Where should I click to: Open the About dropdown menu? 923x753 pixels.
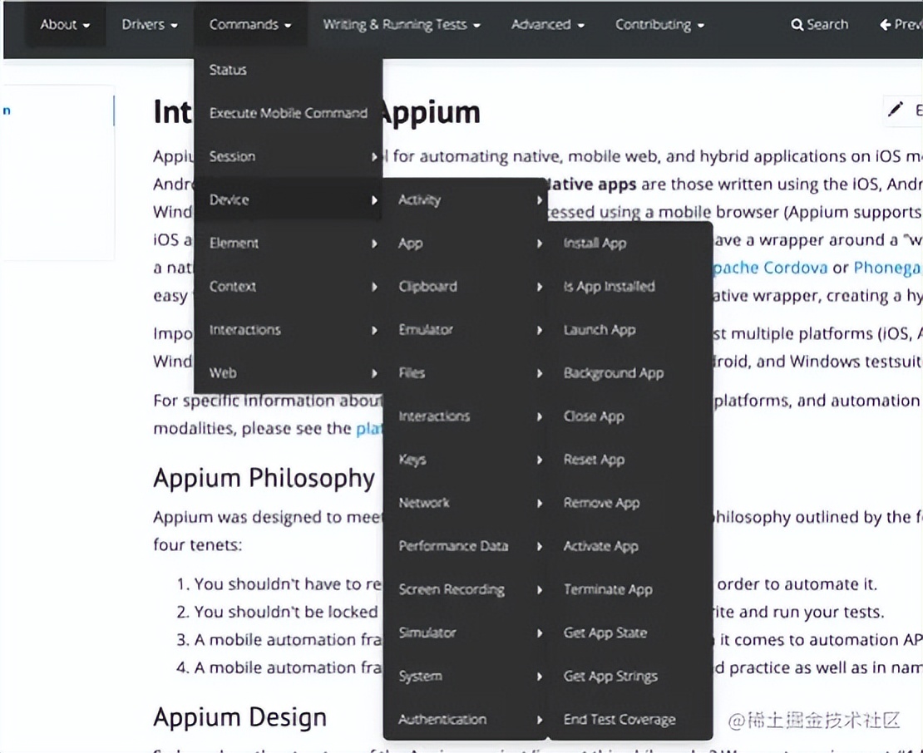(65, 25)
